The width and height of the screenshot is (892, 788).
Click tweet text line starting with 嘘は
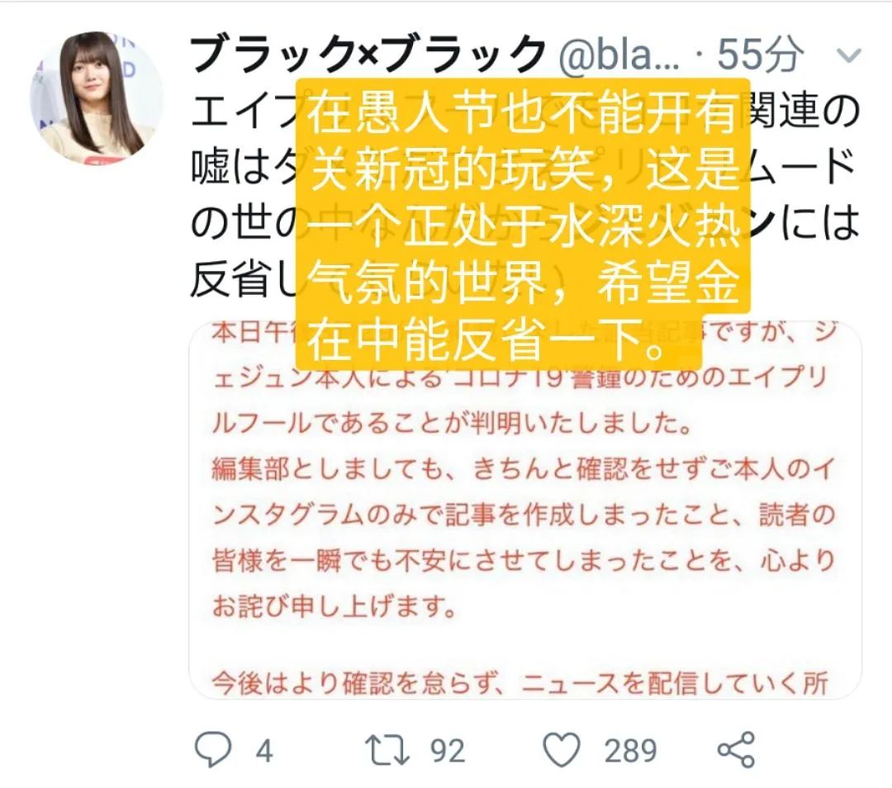point(524,165)
